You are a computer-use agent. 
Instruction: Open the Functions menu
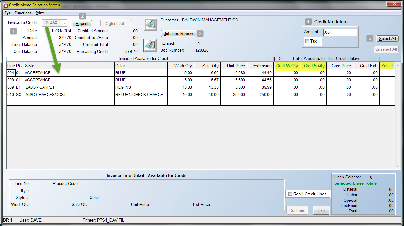tap(23, 13)
